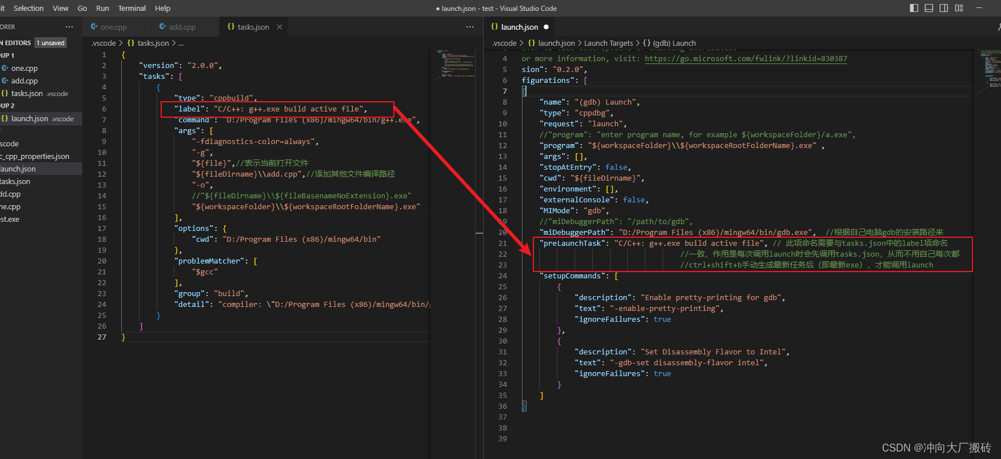Click the "group": "build" line

[x=211, y=293]
